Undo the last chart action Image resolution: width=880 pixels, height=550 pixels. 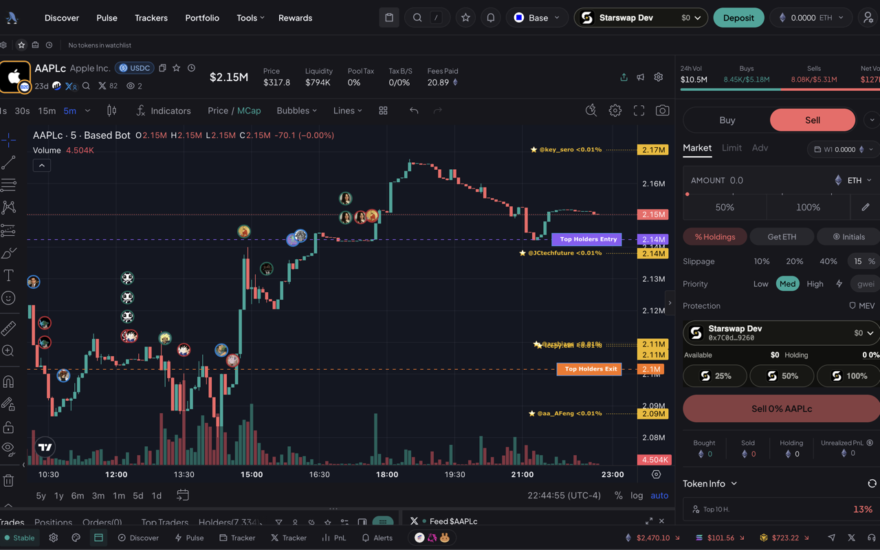coord(414,111)
